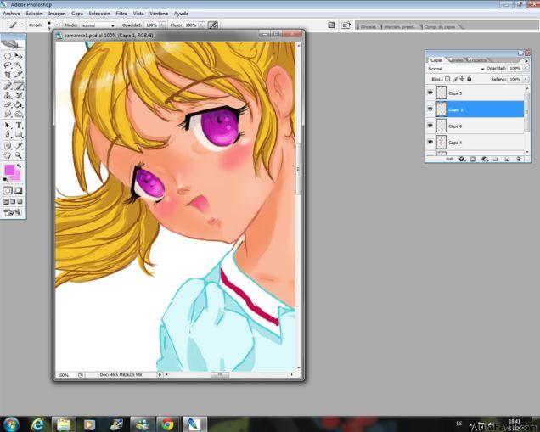Open the document status bar arrow menu
540x432 pixels.
(160, 374)
